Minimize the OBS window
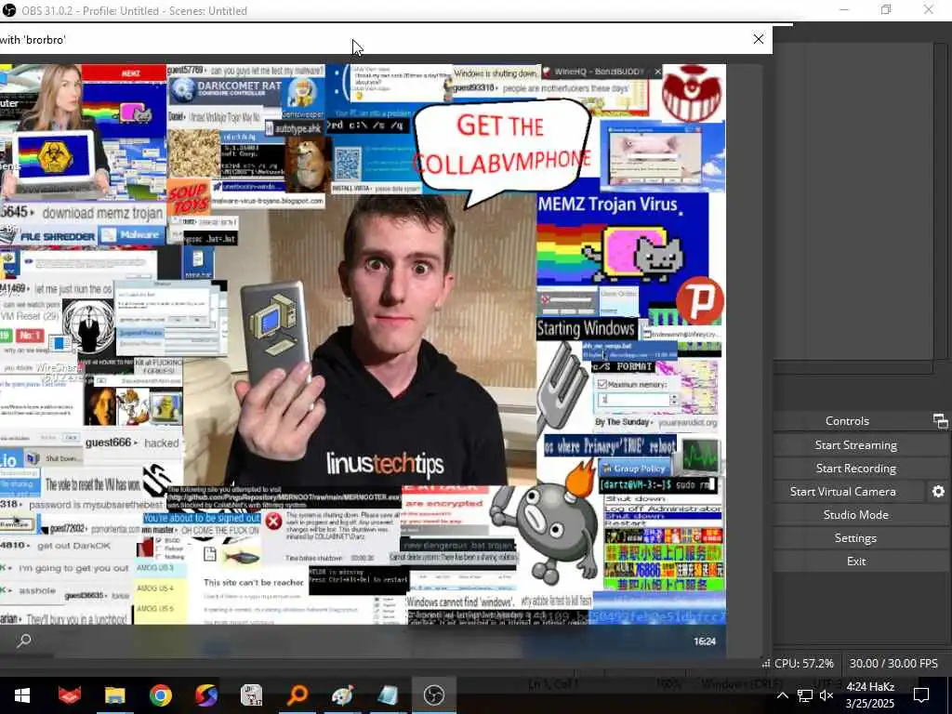The image size is (952, 714). point(844,9)
